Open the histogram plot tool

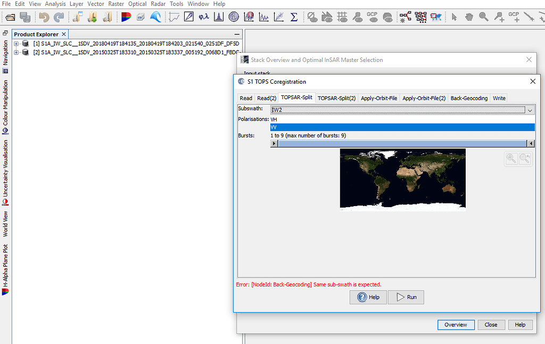click(218, 17)
